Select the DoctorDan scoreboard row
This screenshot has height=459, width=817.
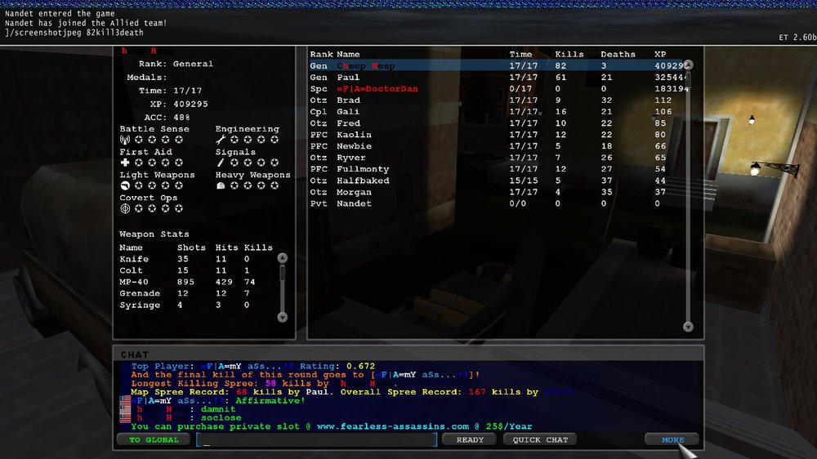(x=496, y=88)
